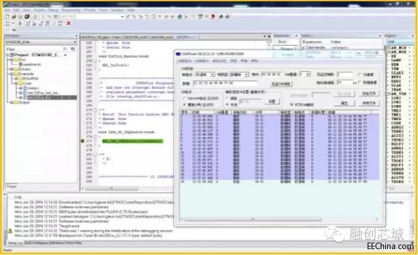Image resolution: width=418 pixels, height=255 pixels.
Task: Click the Save All disks icon
Action: (27, 16)
